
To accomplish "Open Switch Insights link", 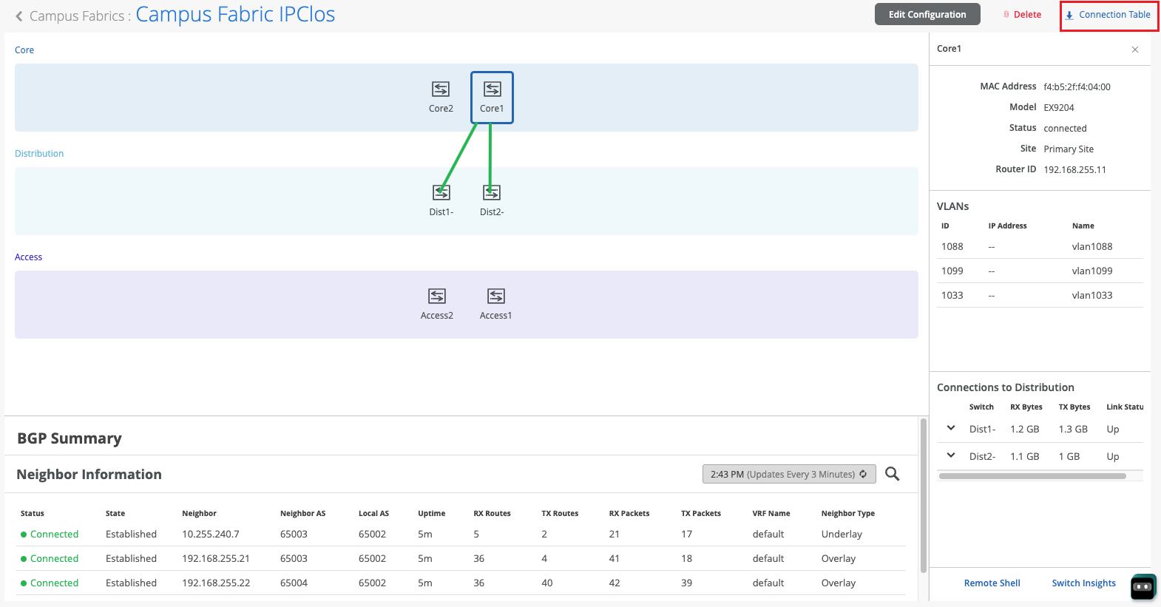I will (1083, 583).
